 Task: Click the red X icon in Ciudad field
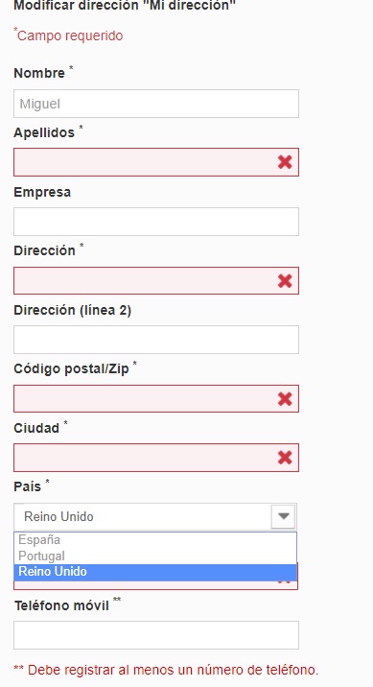pyautogui.click(x=285, y=458)
